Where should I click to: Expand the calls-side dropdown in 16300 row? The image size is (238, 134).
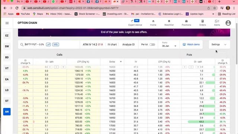tap(63, 67)
